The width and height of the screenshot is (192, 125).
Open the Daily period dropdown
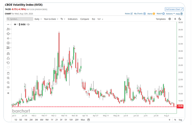click(38, 19)
